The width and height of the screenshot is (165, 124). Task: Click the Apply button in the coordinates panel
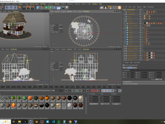116,104
